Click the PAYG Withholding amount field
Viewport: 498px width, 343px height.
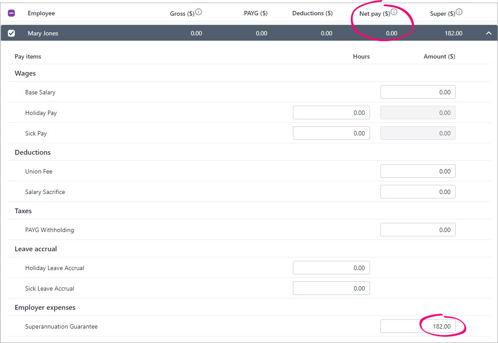pos(418,230)
